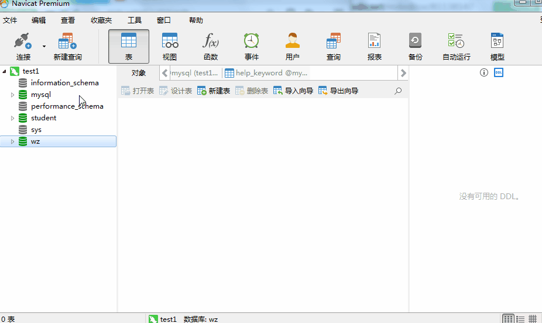This screenshot has width=542, height=323.
Task: Collapse the test1 connection node
Action: tap(4, 71)
